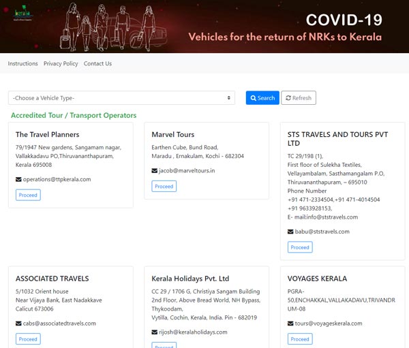Click the ASSOCIATED TRAVELS card title
Image resolution: width=409 pixels, height=348 pixels.
[52, 279]
